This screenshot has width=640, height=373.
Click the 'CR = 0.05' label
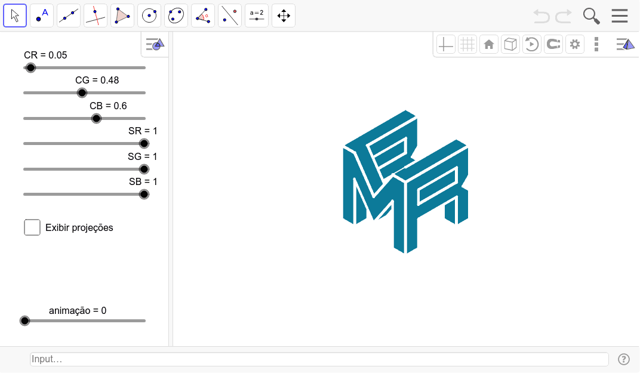[45, 55]
